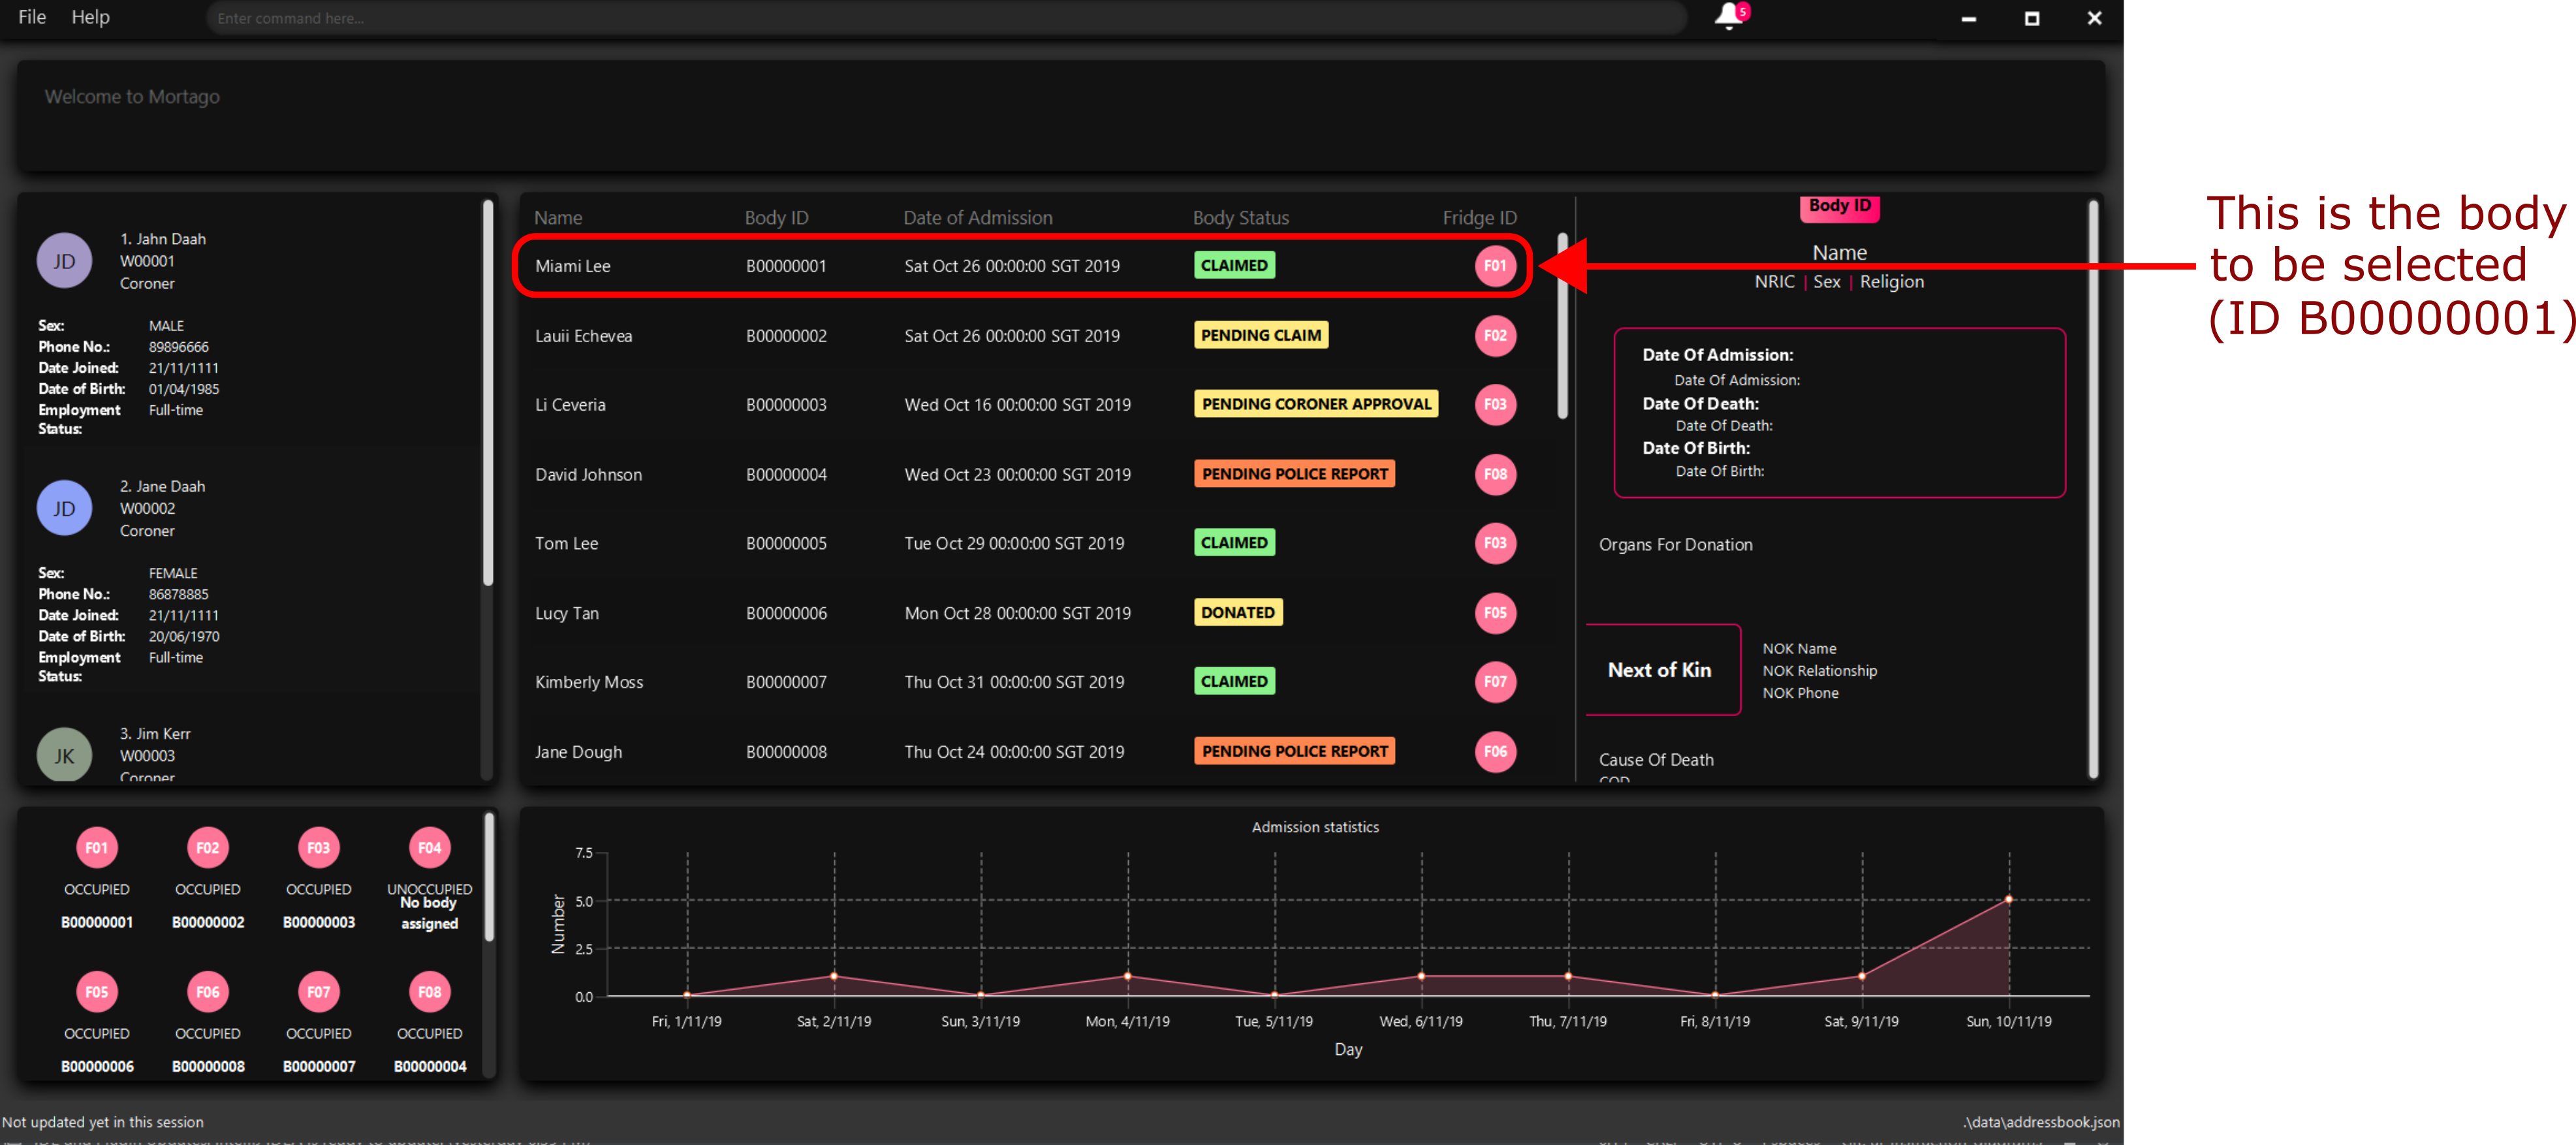Select body ID B00000005 cell
This screenshot has height=1145, width=2576.
pos(786,544)
